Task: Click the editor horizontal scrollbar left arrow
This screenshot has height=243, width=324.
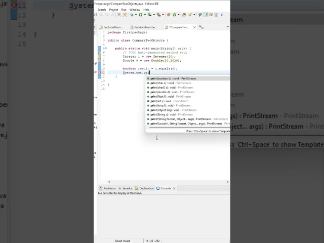Action: click(x=109, y=182)
